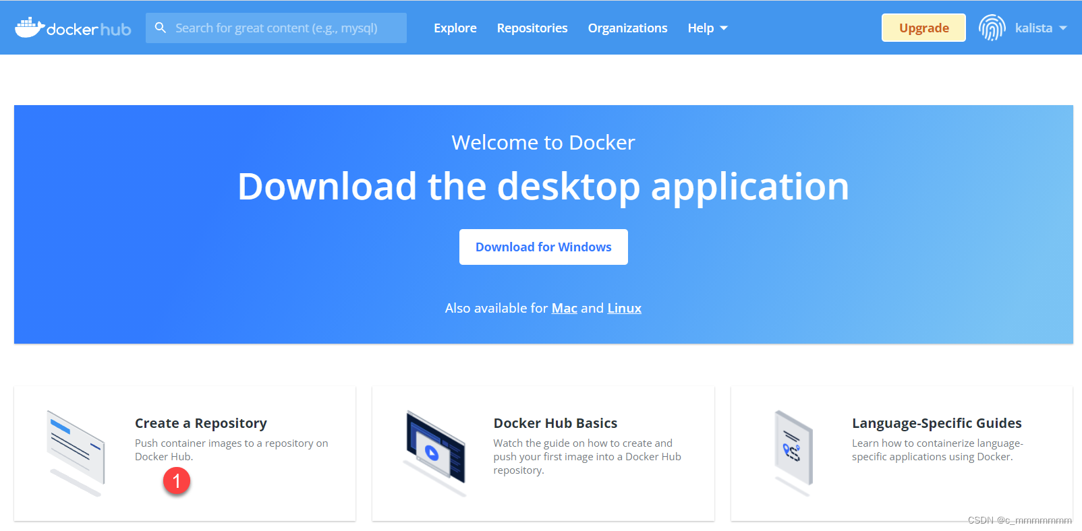The height and width of the screenshot is (531, 1082).
Task: Open Organizations in the navigation bar
Action: [x=627, y=28]
